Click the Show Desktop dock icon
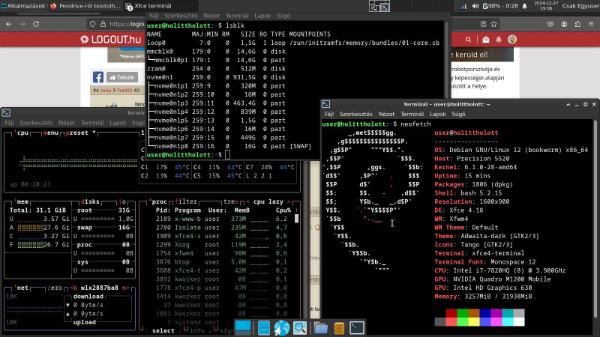Screen dimensions: 600x337 coord(243,327)
